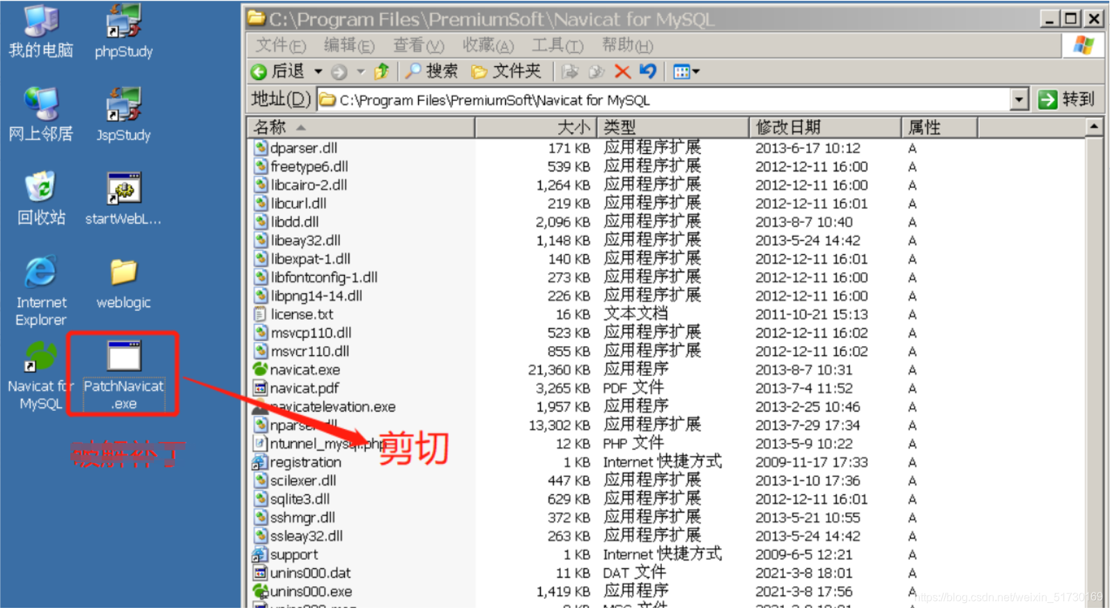Select the unins000.dat file
This screenshot has height=610, width=1110.
click(302, 572)
